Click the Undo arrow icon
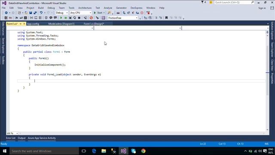This screenshot has height=155, width=275. [x=41, y=13]
